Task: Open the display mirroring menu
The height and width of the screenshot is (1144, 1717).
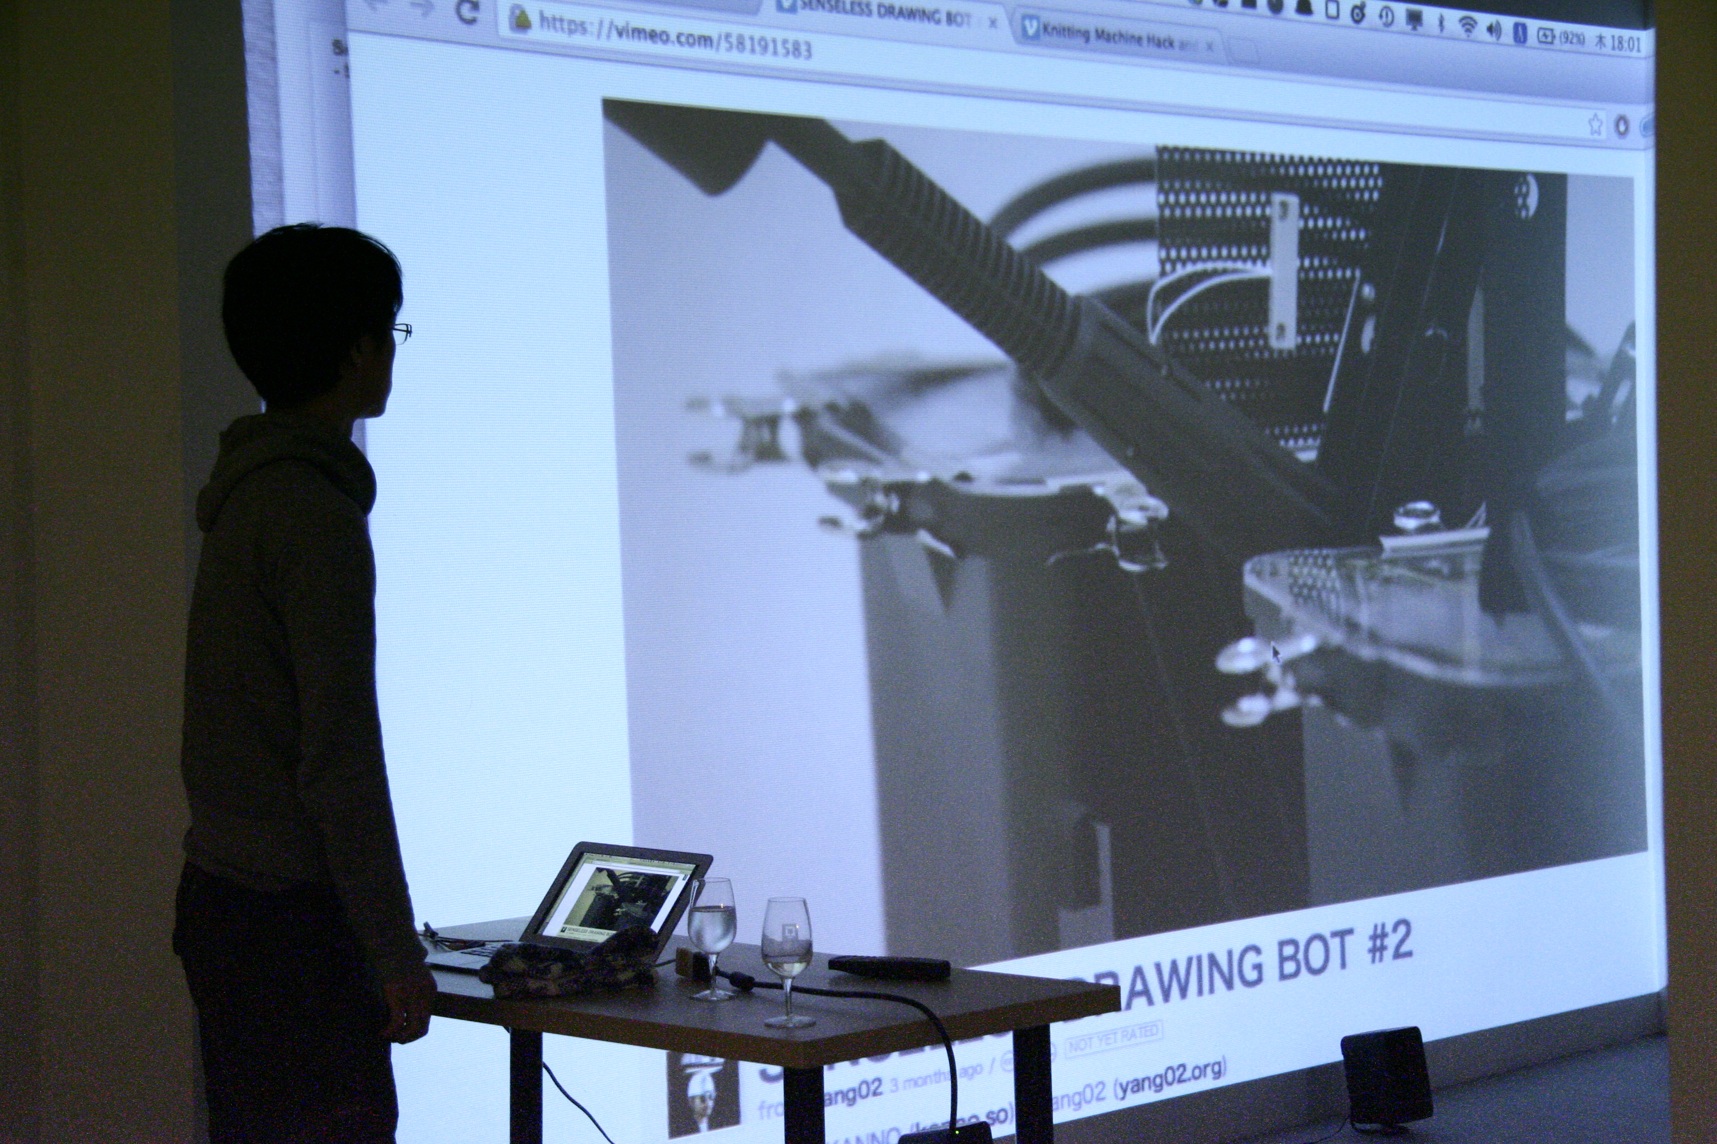Action: click(1415, 18)
